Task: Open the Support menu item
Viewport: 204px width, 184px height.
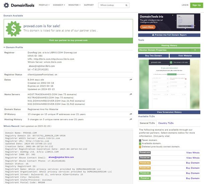Action: tap(89, 5)
